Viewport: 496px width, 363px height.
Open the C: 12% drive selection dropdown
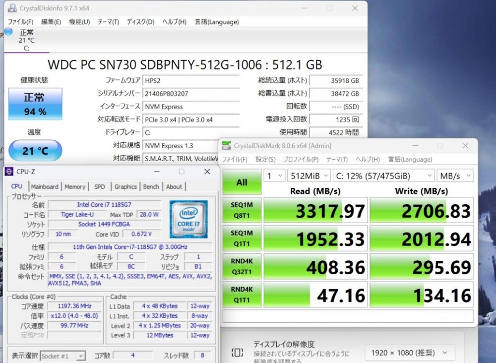pos(383,176)
